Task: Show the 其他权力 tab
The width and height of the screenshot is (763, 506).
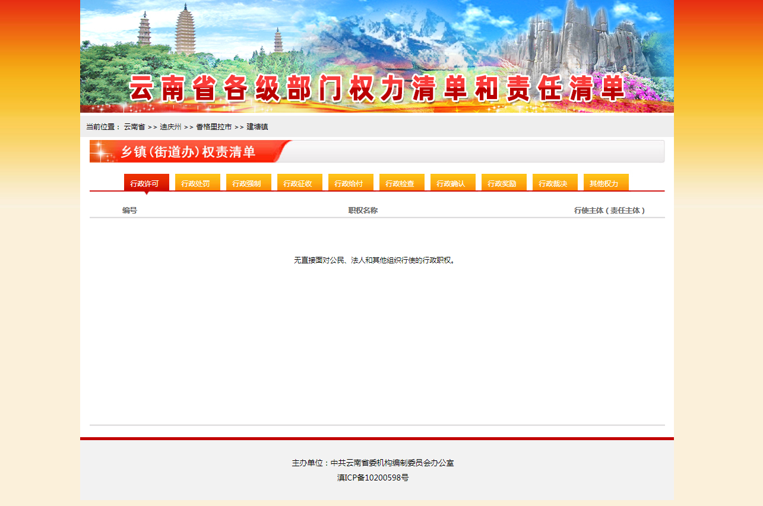Action: 606,183
